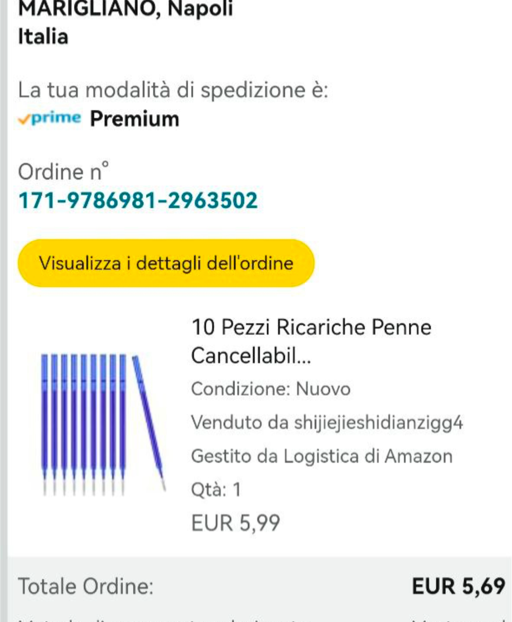Image resolution: width=512 pixels, height=622 pixels.
Task: Click Gestito da Logistica di Amazon line
Action: click(x=321, y=456)
